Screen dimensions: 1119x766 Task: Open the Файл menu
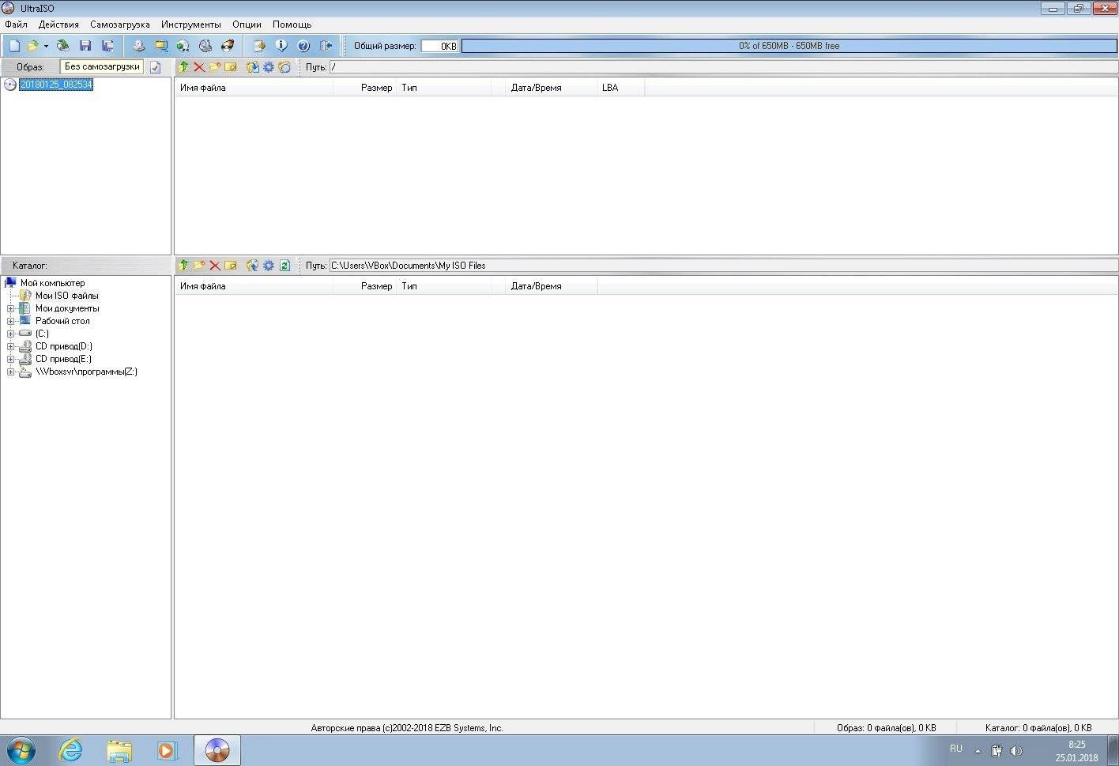[x=16, y=25]
